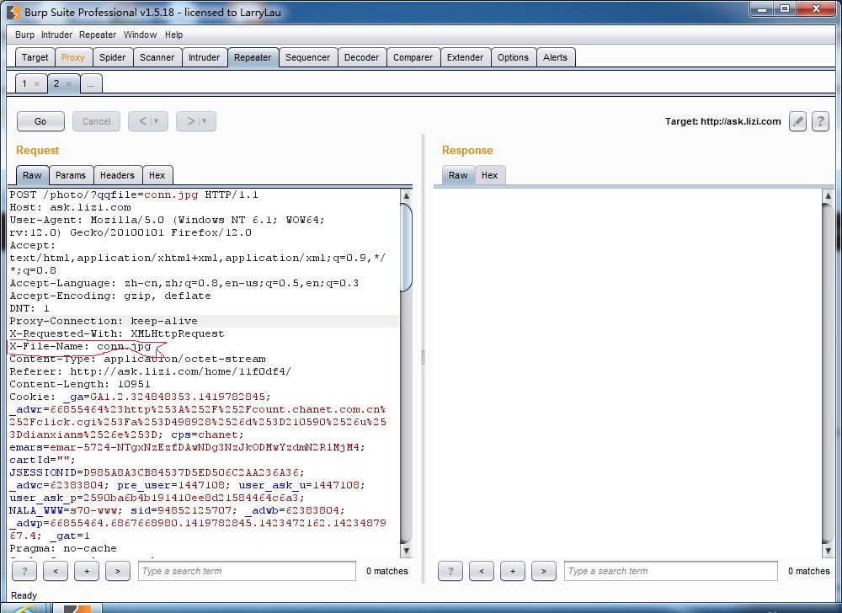This screenshot has height=613, width=842.
Task: Switch to the Spider tool tab
Action: [x=112, y=57]
